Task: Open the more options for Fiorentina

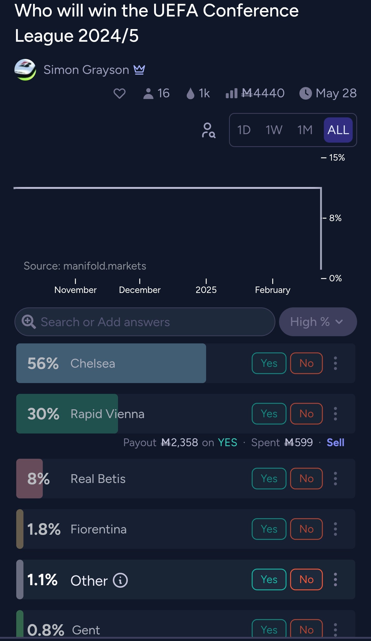Action: [x=335, y=529]
